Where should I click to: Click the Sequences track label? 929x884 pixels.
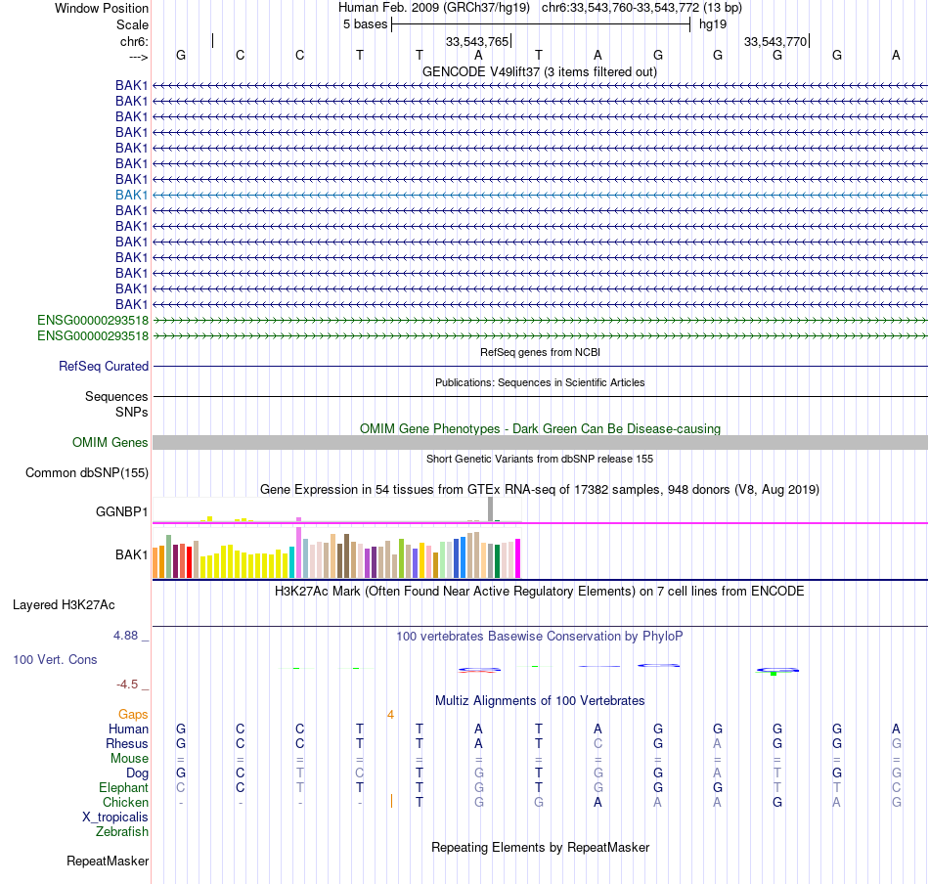(x=116, y=396)
